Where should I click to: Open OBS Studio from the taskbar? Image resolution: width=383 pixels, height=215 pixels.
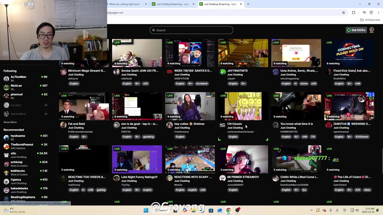(x=237, y=210)
